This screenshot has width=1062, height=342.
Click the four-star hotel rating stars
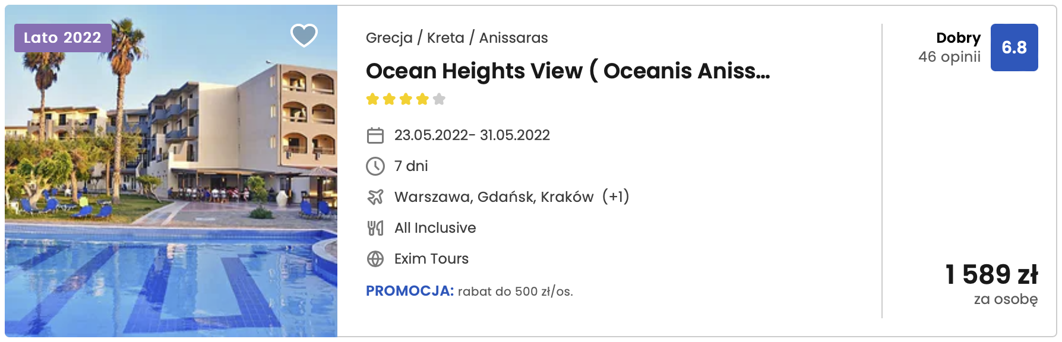(406, 99)
